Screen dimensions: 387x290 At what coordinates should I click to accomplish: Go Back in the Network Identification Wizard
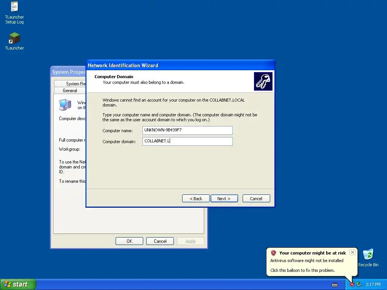[196, 199]
